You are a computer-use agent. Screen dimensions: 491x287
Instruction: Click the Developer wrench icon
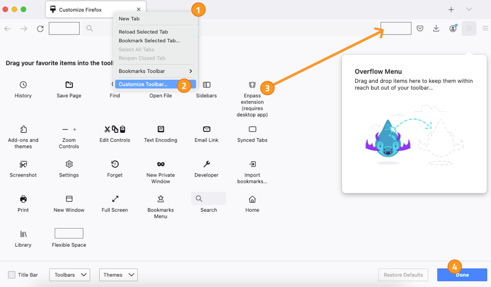(x=206, y=164)
